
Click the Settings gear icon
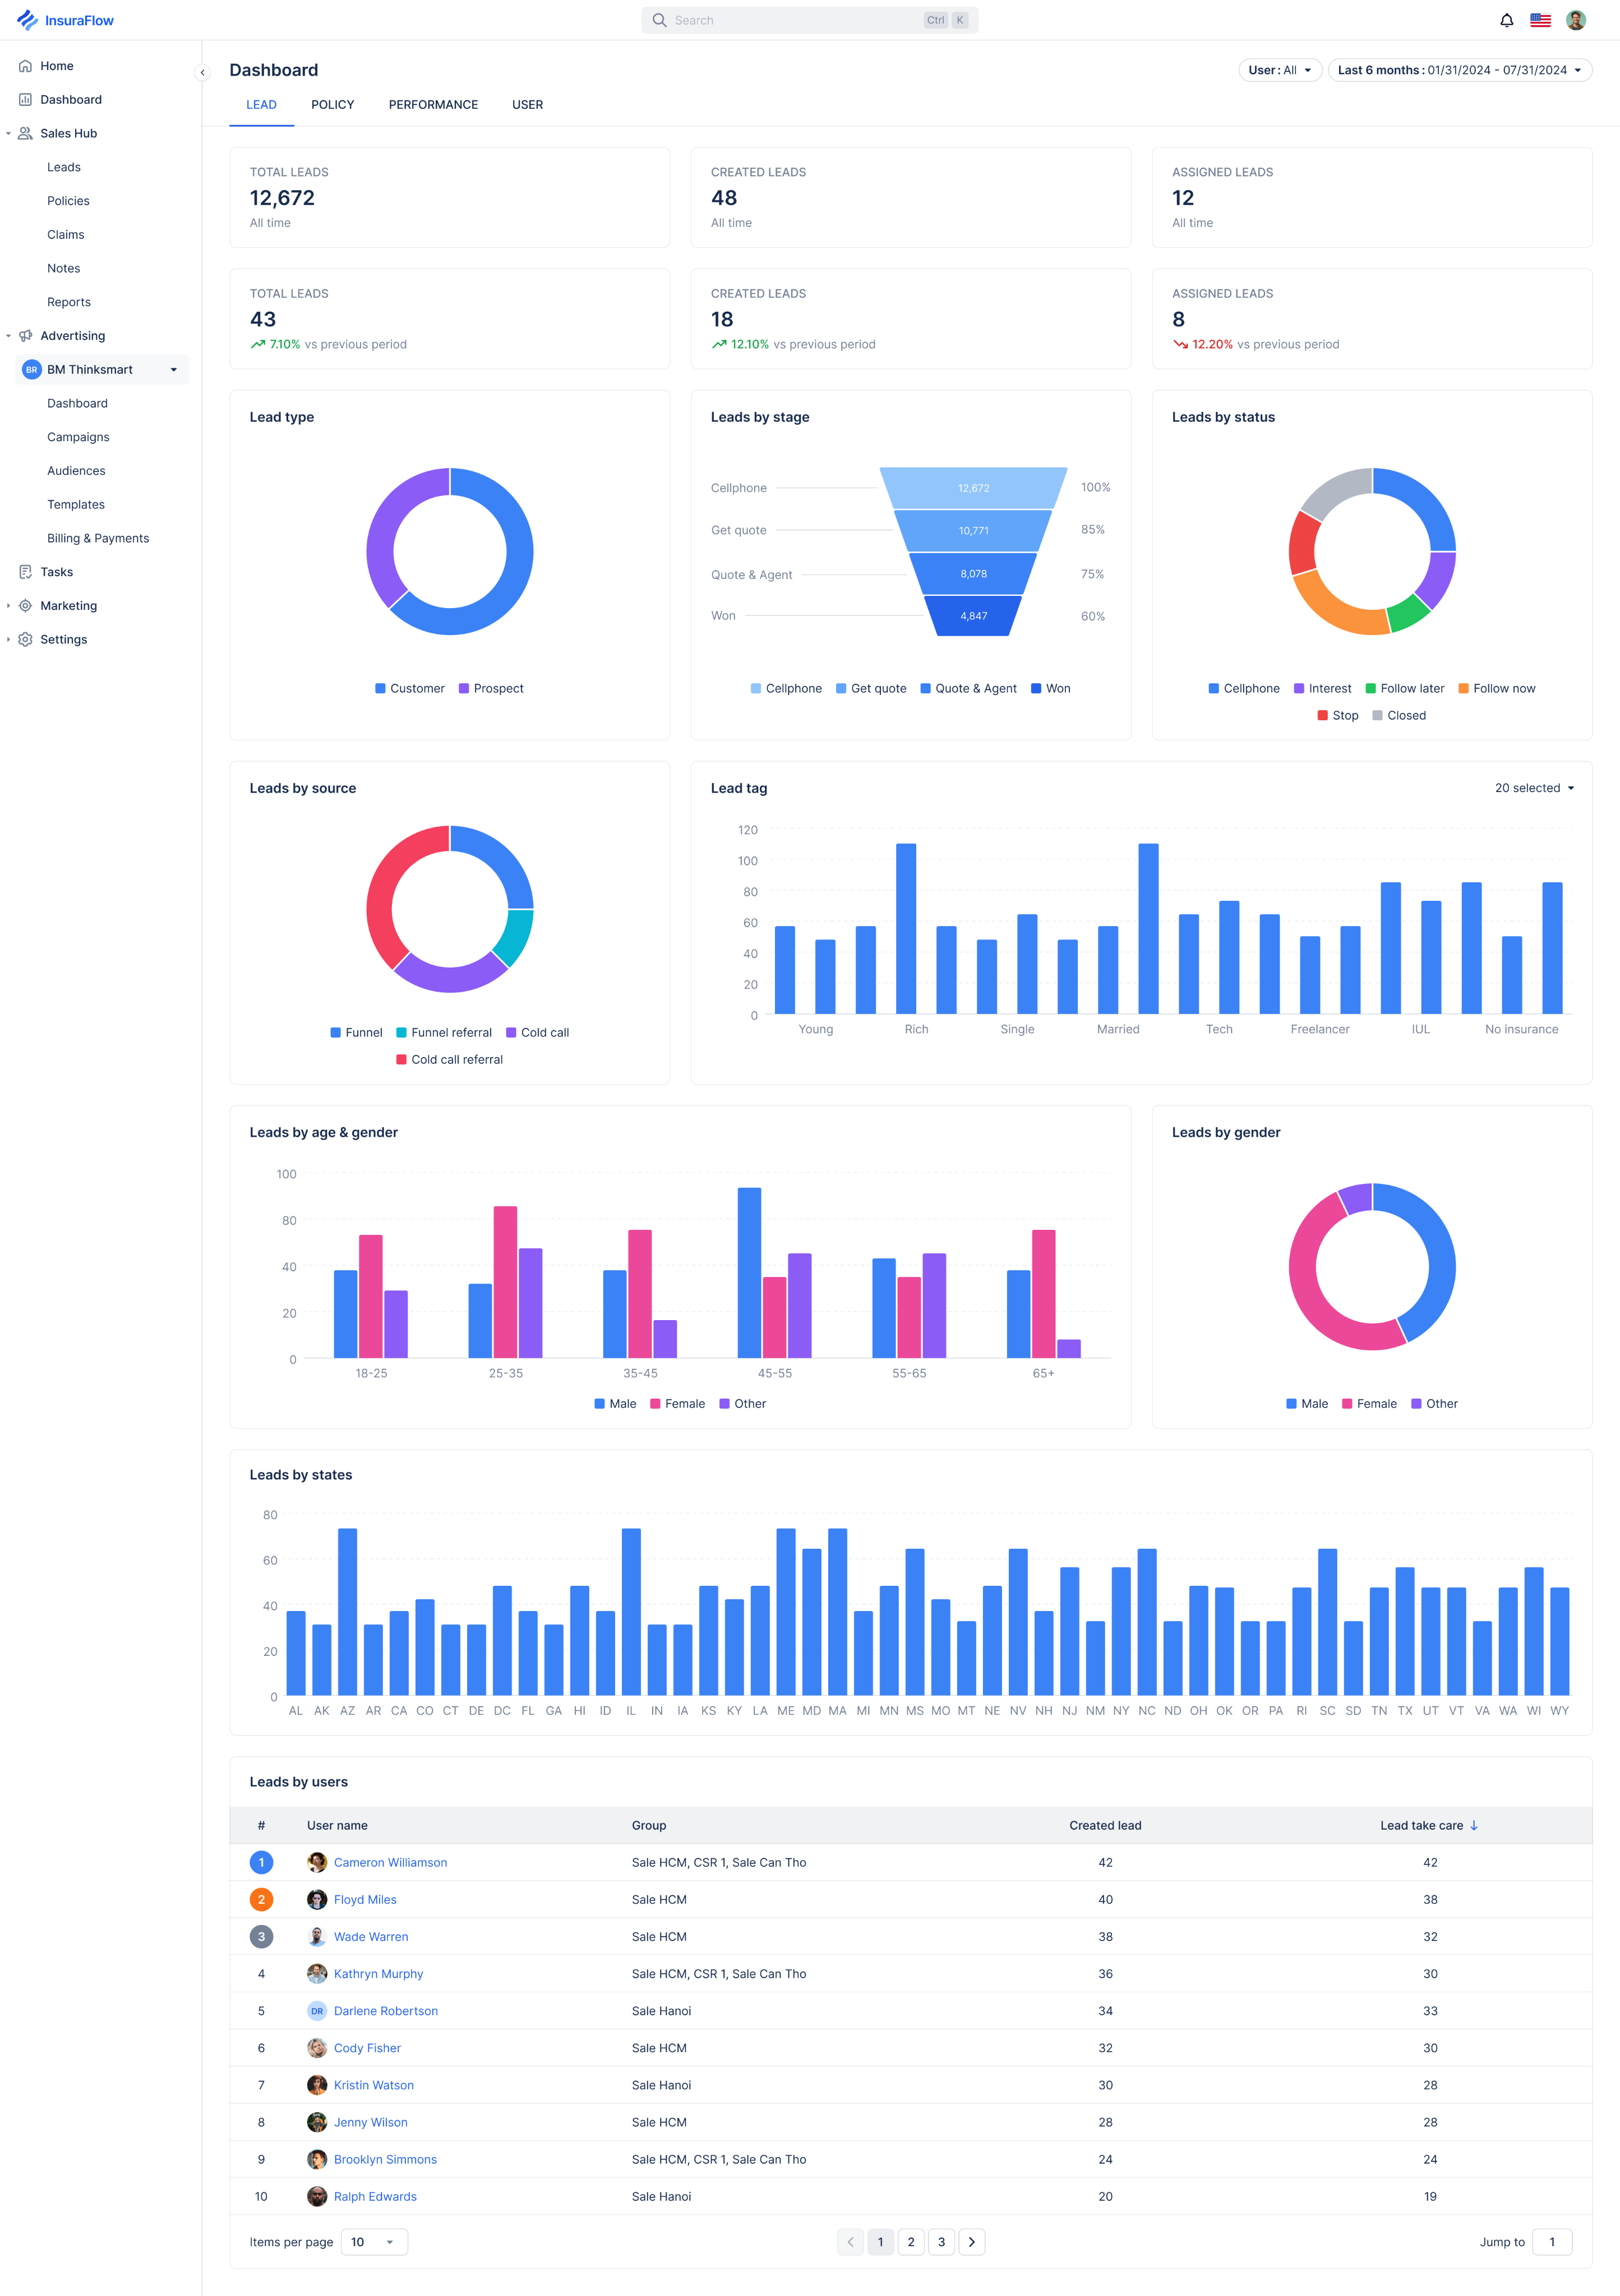26,640
